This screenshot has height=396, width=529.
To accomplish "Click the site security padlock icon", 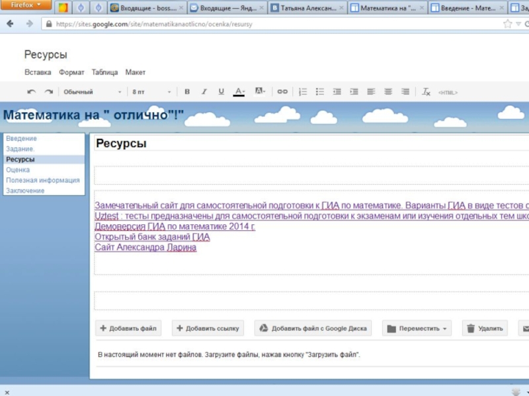I will (49, 24).
